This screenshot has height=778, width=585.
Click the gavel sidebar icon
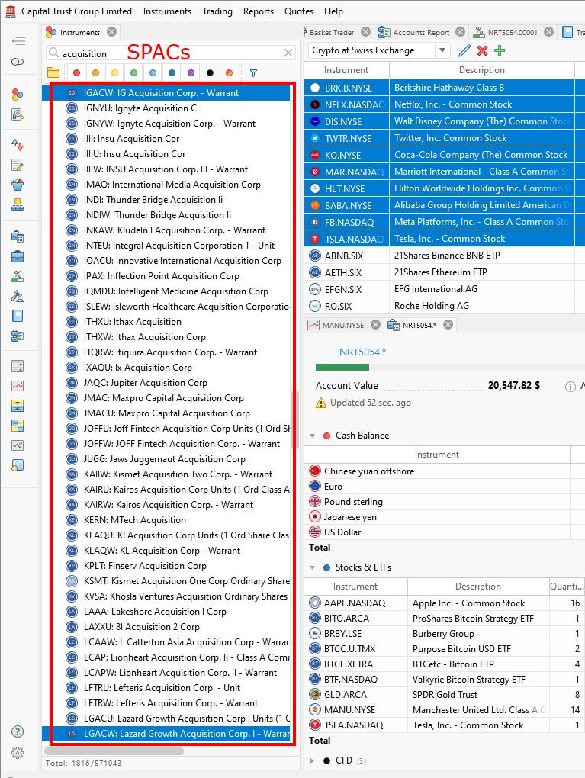pyautogui.click(x=18, y=296)
